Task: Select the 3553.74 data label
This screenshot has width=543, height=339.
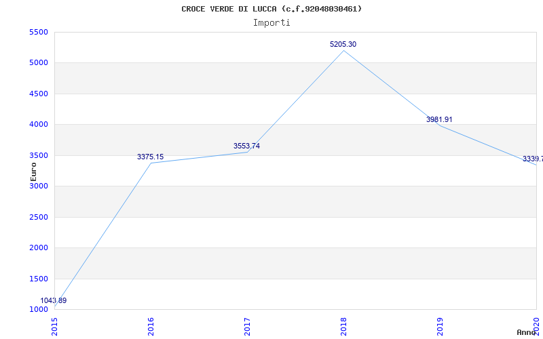Action: pyautogui.click(x=246, y=146)
